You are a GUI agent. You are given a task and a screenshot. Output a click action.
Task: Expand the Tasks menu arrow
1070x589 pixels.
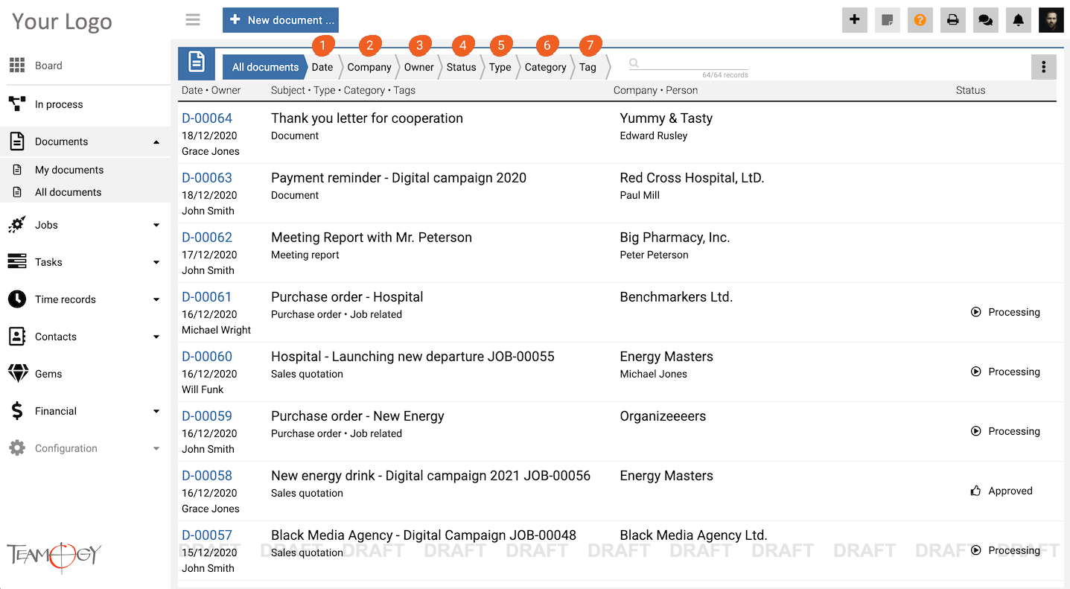pos(156,262)
